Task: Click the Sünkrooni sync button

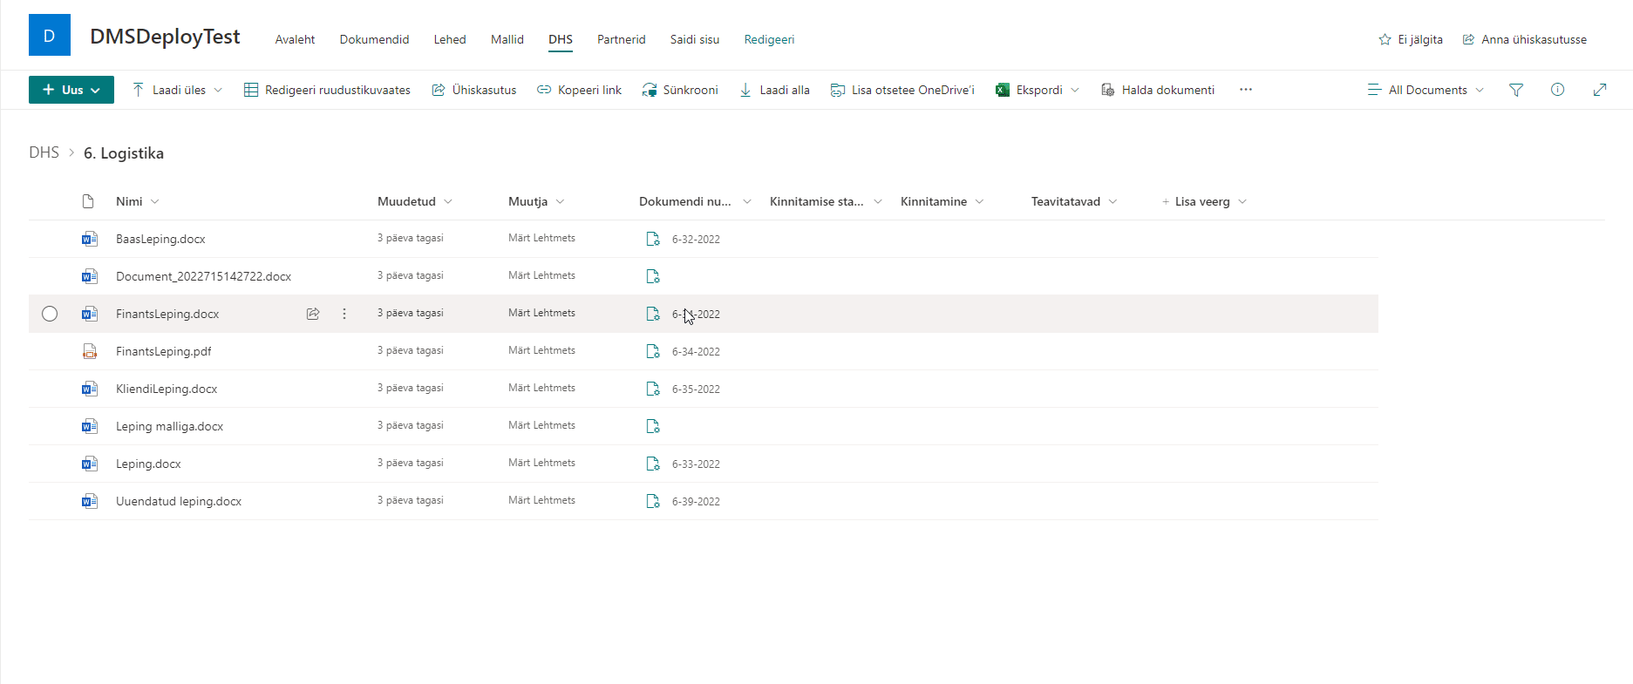Action: (x=680, y=90)
